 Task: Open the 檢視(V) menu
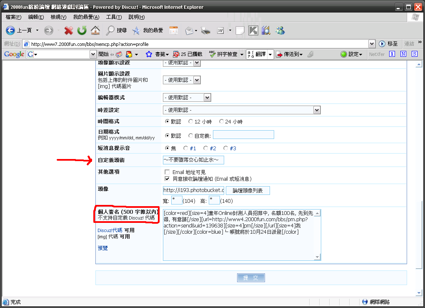58,17
